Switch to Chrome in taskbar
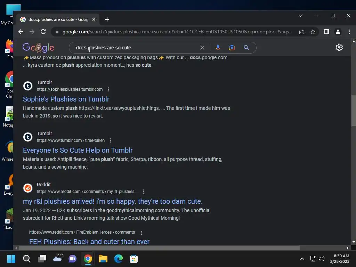Screen dimensions: 356x267 point(88,259)
